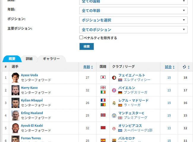The height and width of the screenshot is (142, 193).
Task: Click the Norway flag in Haaland's row
Action: [x=103, y=115]
